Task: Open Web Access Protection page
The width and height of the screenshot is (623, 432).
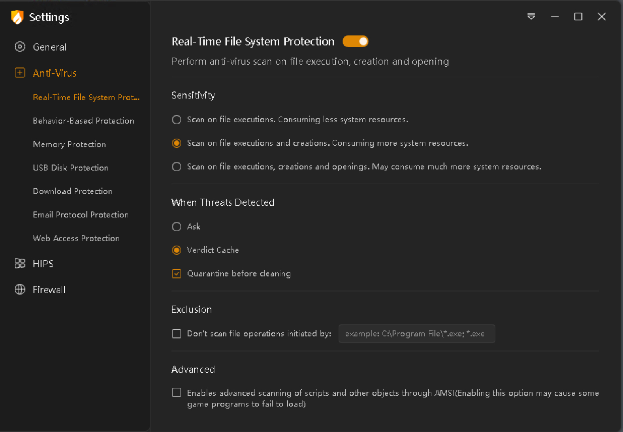Action: click(76, 238)
